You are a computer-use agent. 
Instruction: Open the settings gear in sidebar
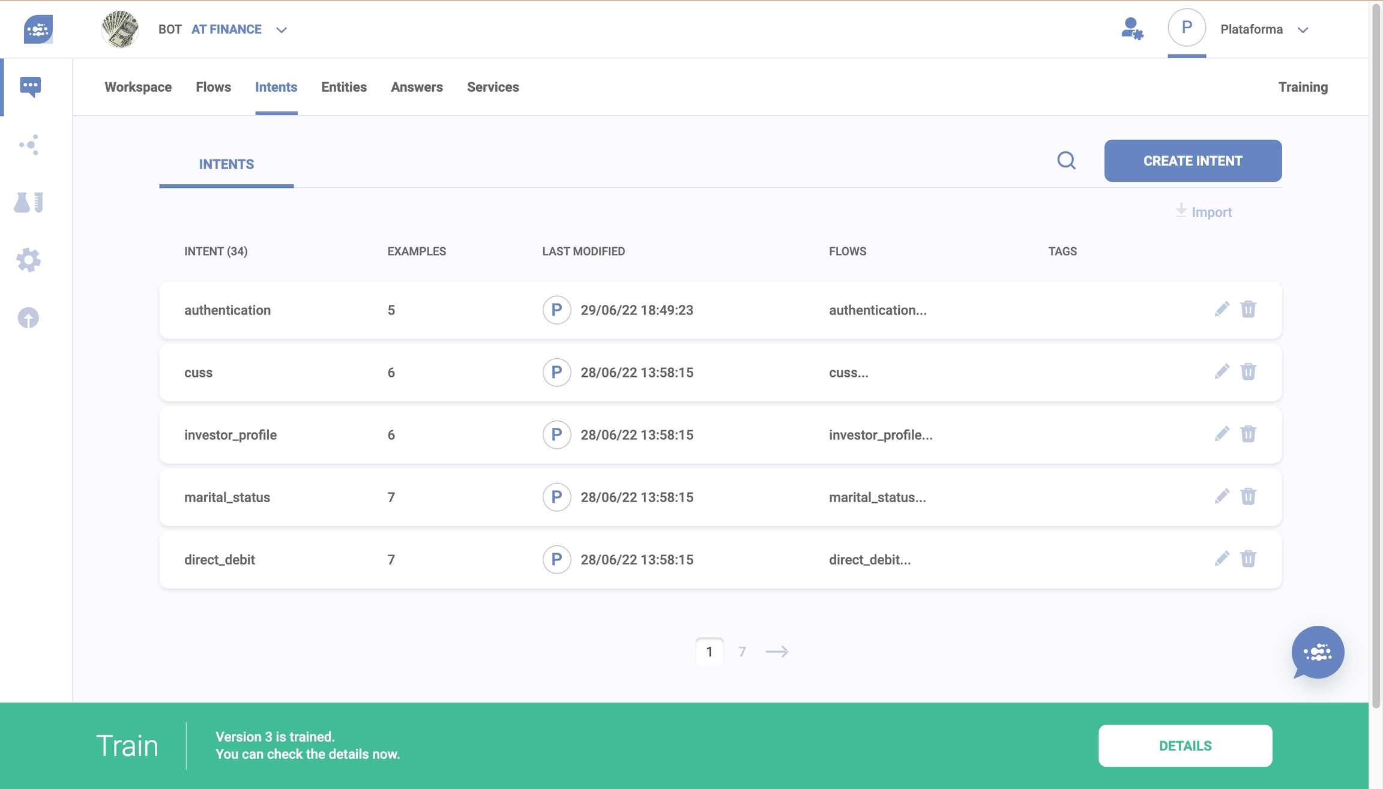[x=28, y=260]
